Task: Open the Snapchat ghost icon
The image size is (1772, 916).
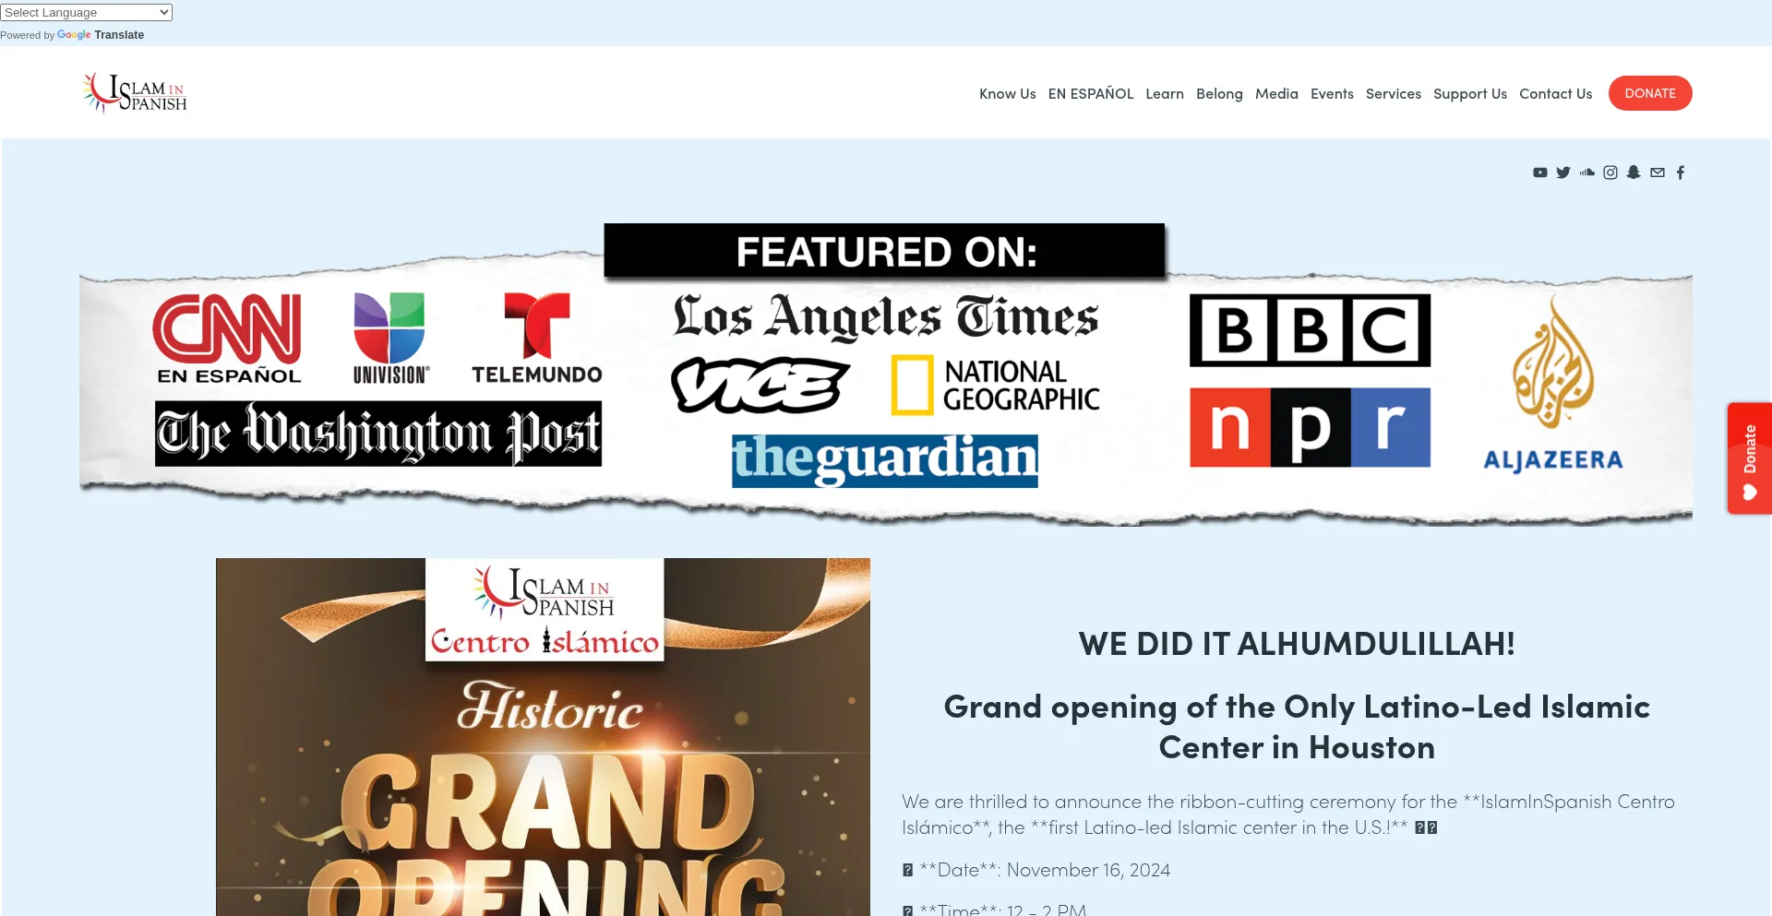Action: [1634, 172]
